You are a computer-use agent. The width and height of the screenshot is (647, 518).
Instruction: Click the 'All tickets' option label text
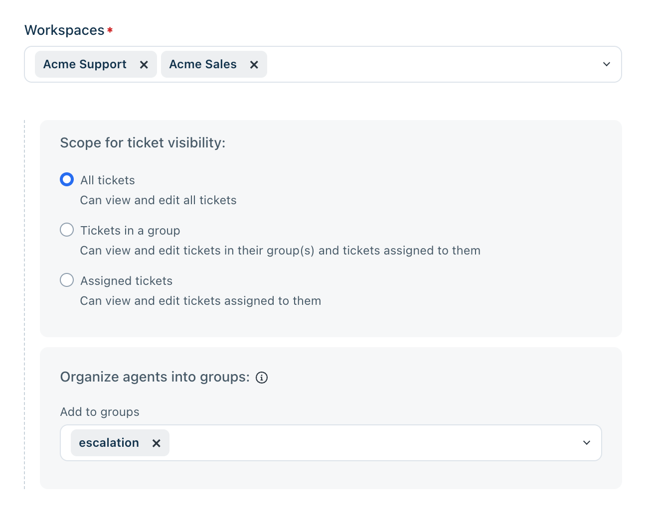click(108, 180)
